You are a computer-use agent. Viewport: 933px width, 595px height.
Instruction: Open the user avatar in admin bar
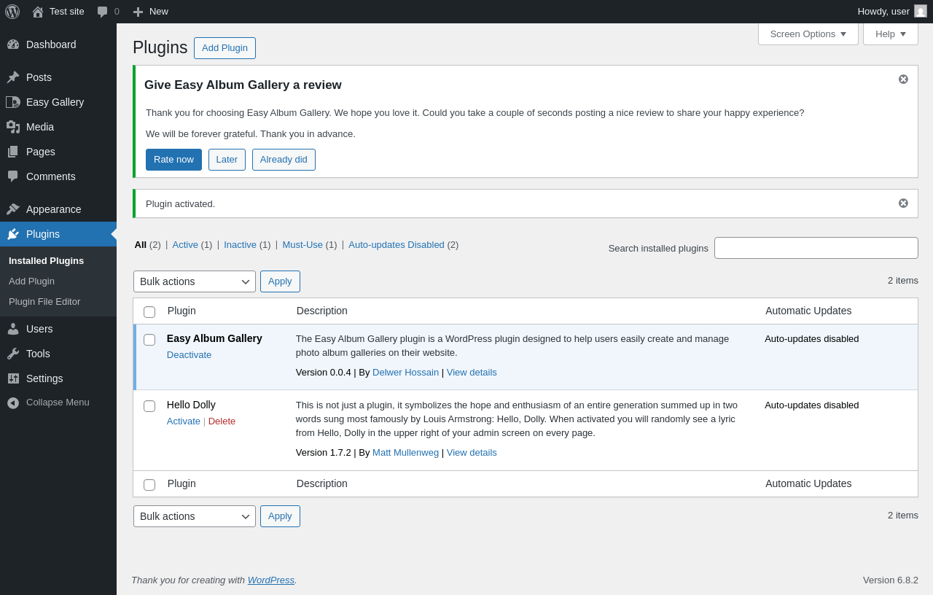click(921, 11)
